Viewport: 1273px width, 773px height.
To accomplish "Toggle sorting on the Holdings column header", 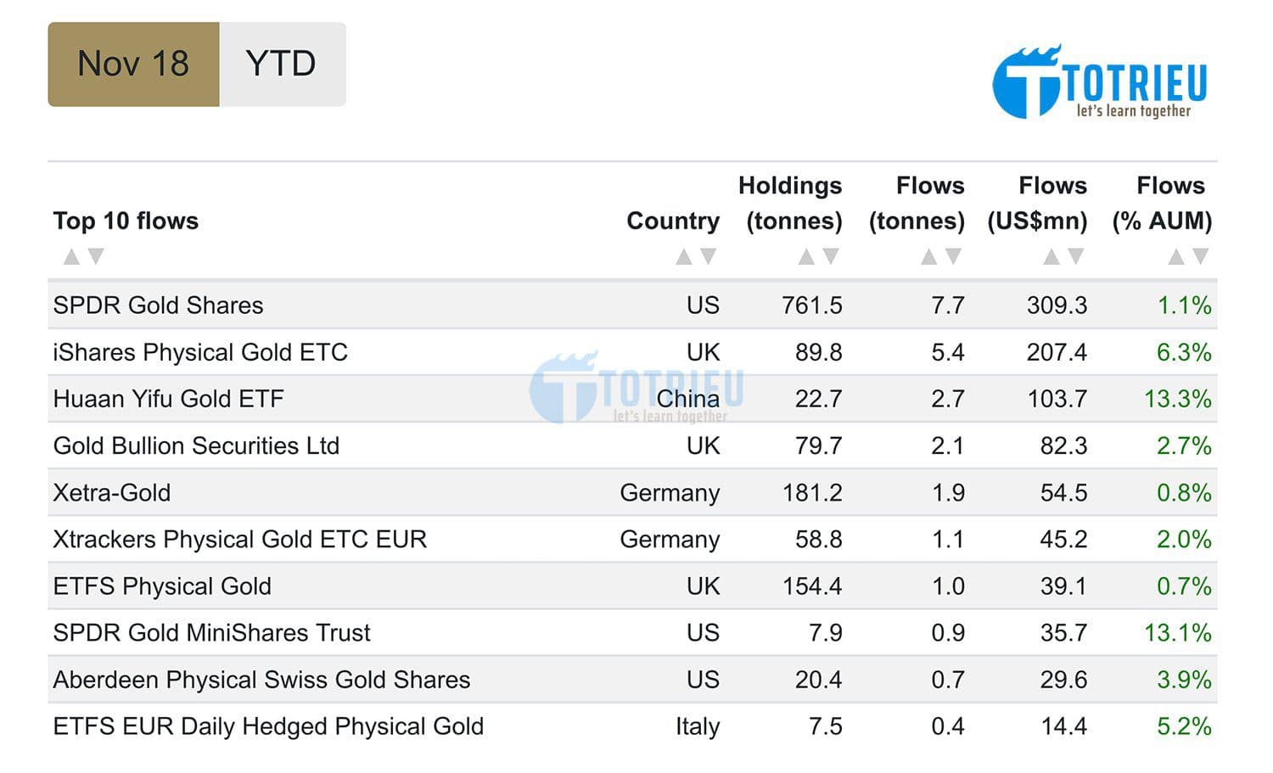I will (789, 204).
